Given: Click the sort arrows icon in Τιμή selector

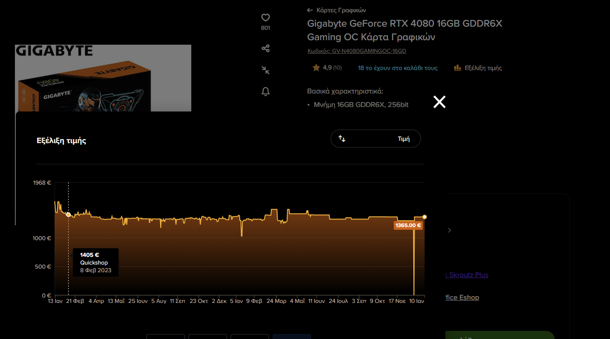Looking at the screenshot, I should point(342,139).
